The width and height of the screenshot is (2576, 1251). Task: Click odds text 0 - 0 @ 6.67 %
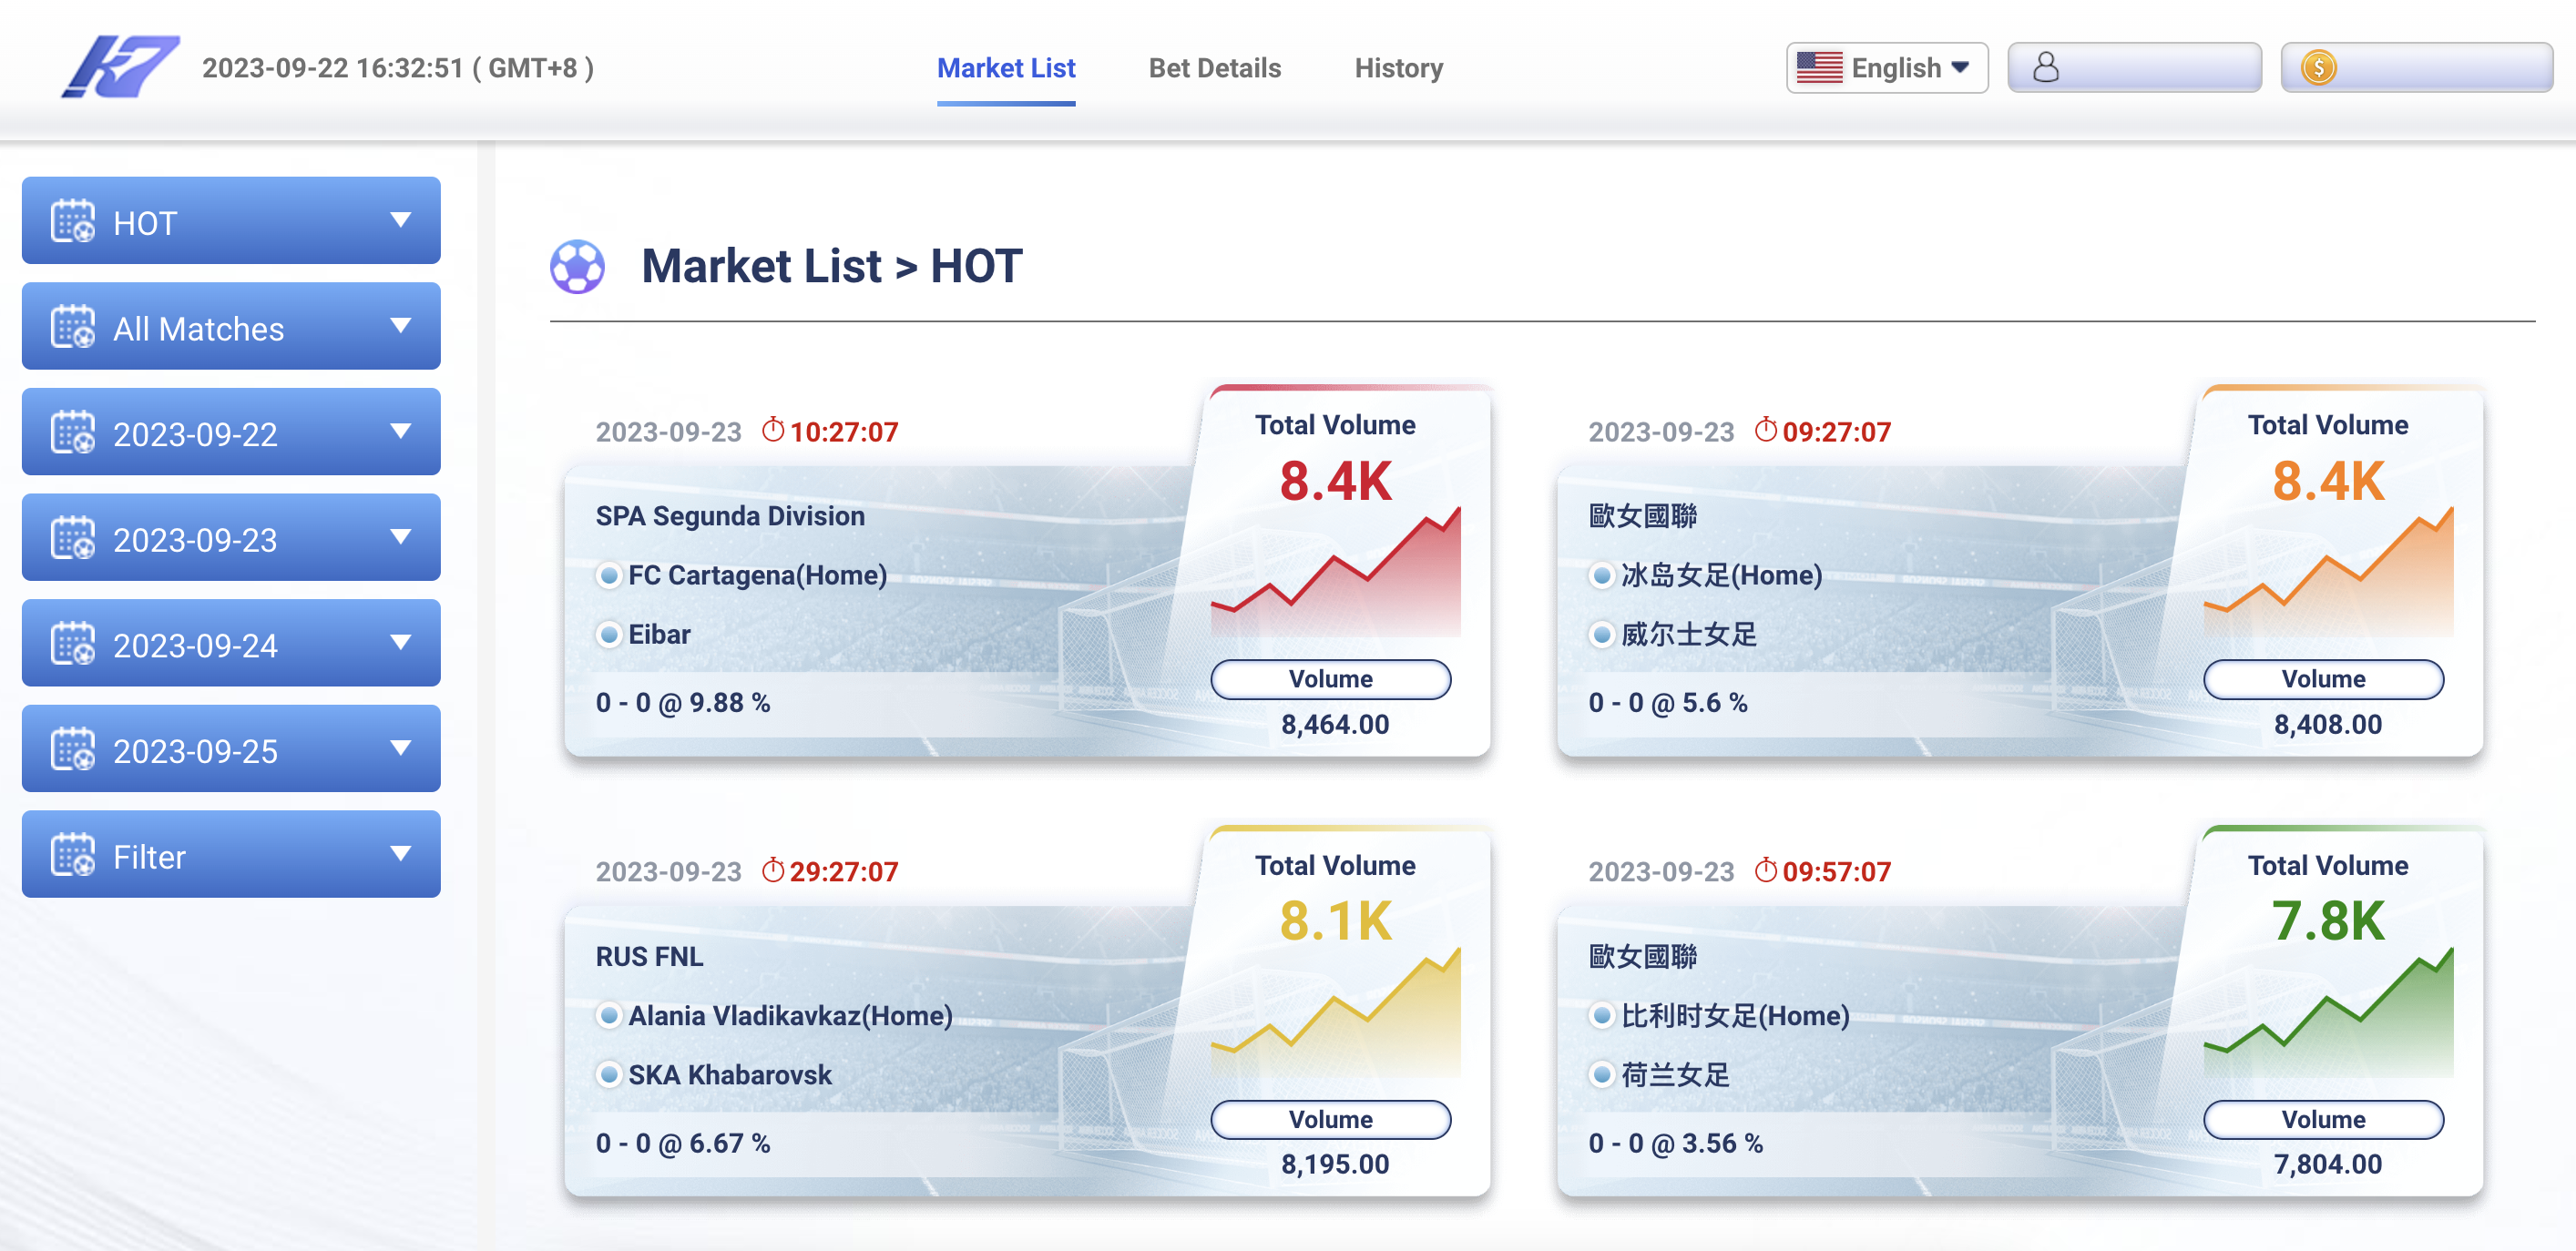(683, 1144)
